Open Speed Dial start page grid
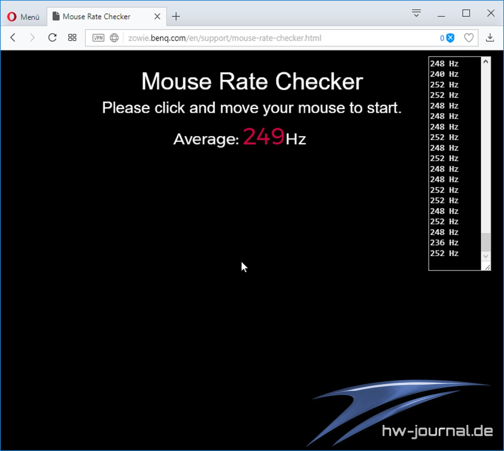This screenshot has height=451, width=504. 72,38
